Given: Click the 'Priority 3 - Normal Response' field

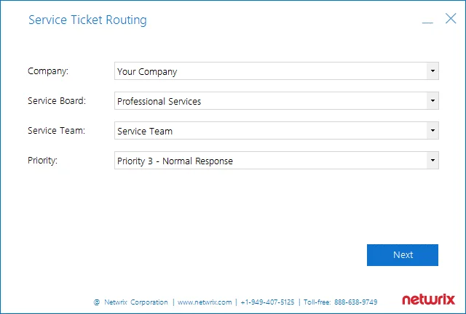Looking at the screenshot, I should 277,160.
